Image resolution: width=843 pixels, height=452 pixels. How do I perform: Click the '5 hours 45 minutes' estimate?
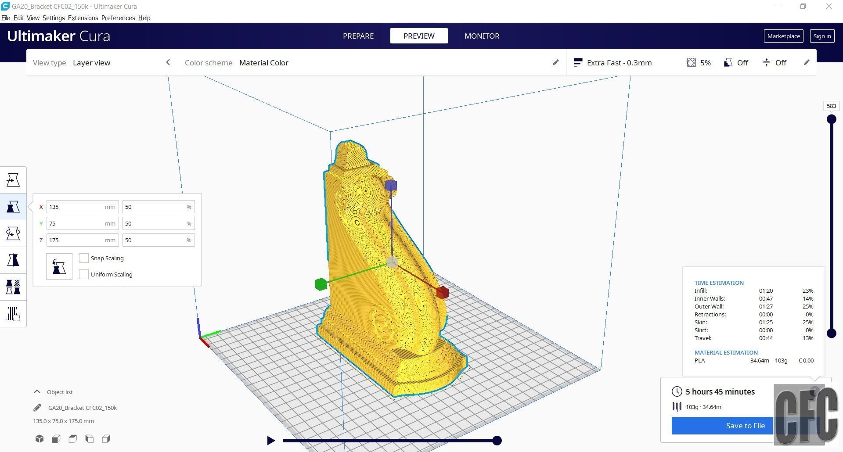tap(720, 391)
